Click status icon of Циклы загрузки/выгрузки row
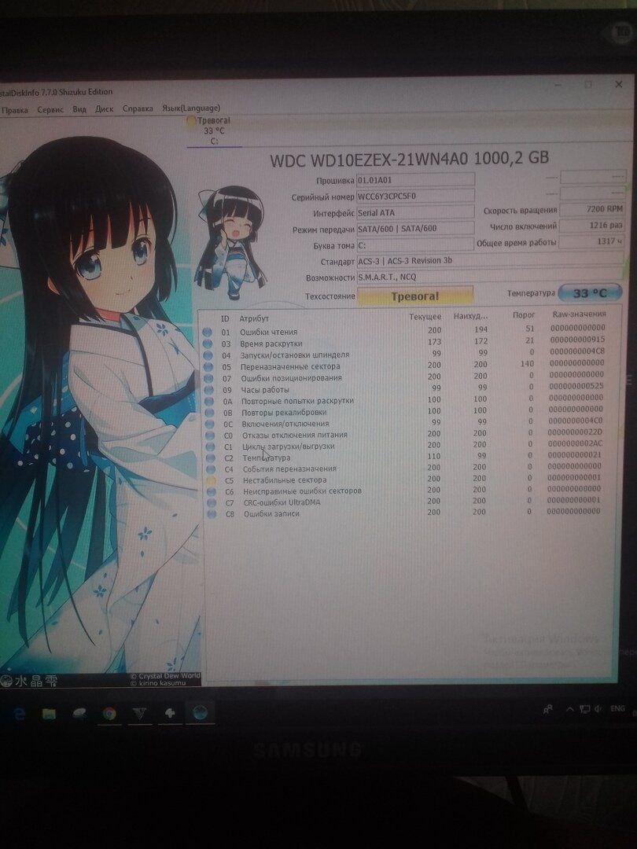 click(210, 447)
